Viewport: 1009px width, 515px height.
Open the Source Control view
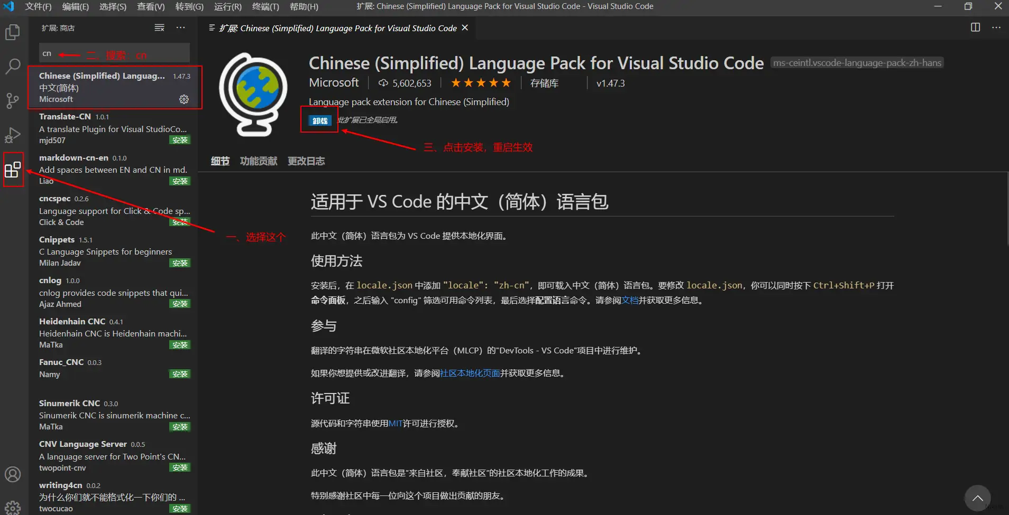(x=13, y=100)
